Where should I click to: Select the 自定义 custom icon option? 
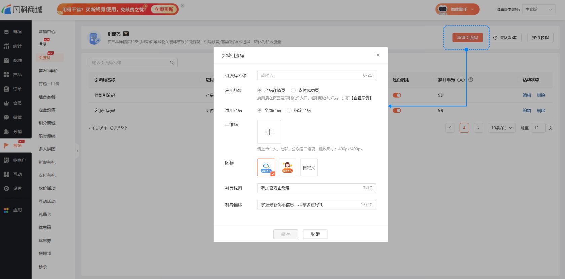tap(309, 167)
